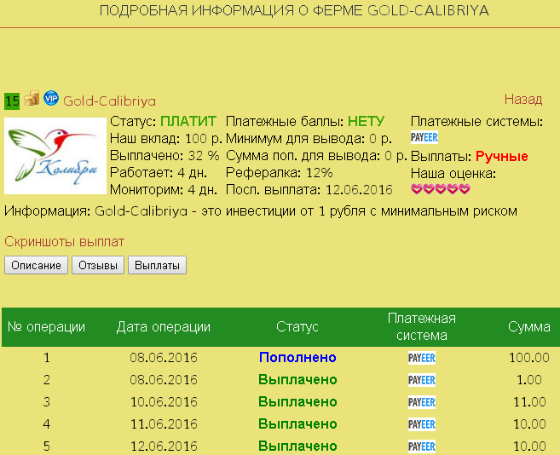The image size is (560, 455).
Task: Click the Payeer logo under Платежные системы
Action: pos(424,137)
